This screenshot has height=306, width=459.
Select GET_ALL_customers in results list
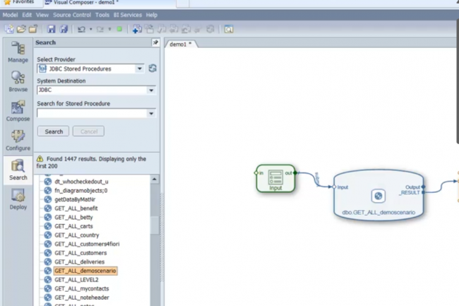click(x=81, y=253)
